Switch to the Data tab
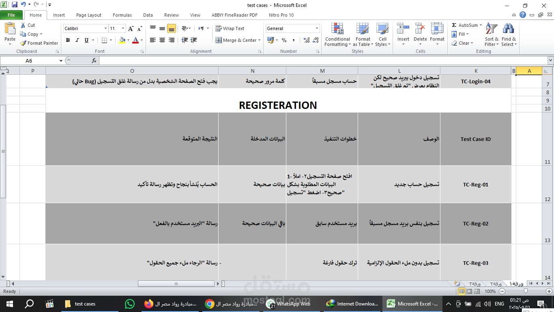The width and height of the screenshot is (554, 312). click(x=148, y=15)
